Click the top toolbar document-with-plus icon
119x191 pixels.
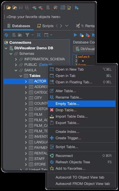pos(48,8)
